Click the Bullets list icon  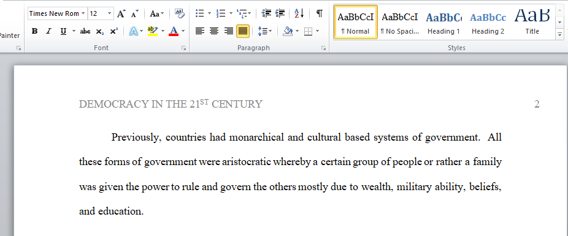coord(199,13)
